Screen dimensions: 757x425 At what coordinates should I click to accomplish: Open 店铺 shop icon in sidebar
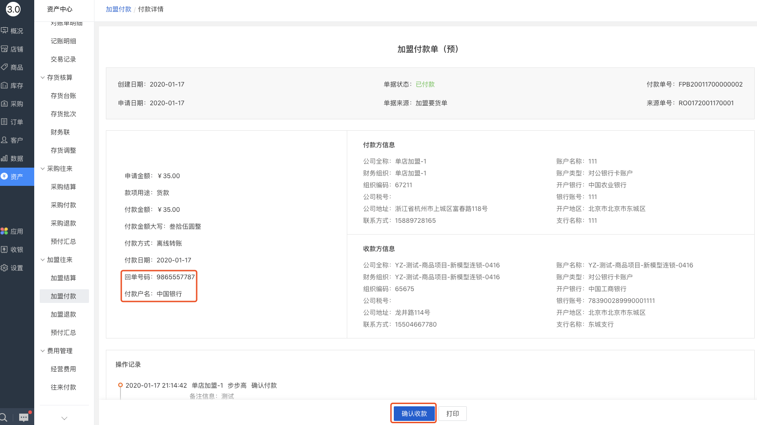pos(5,49)
